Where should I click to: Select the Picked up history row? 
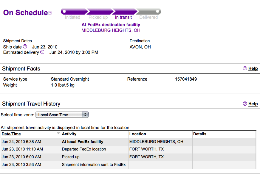128,157
